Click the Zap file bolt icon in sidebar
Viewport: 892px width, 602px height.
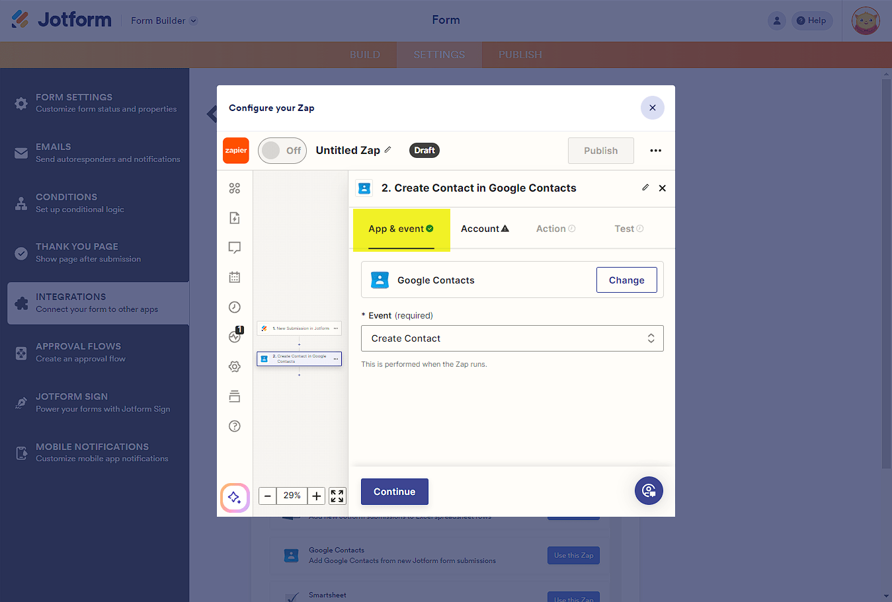tap(235, 218)
